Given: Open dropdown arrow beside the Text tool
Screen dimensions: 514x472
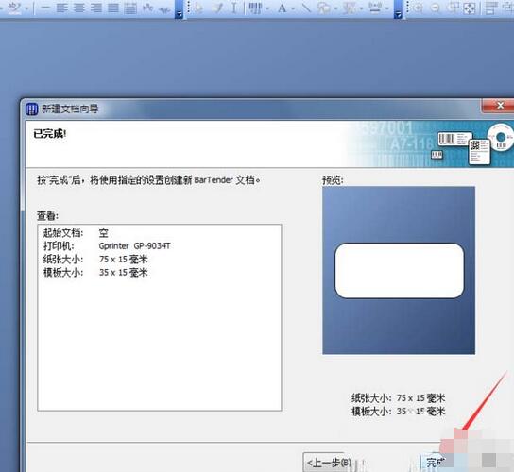Looking at the screenshot, I should pyautogui.click(x=293, y=8).
